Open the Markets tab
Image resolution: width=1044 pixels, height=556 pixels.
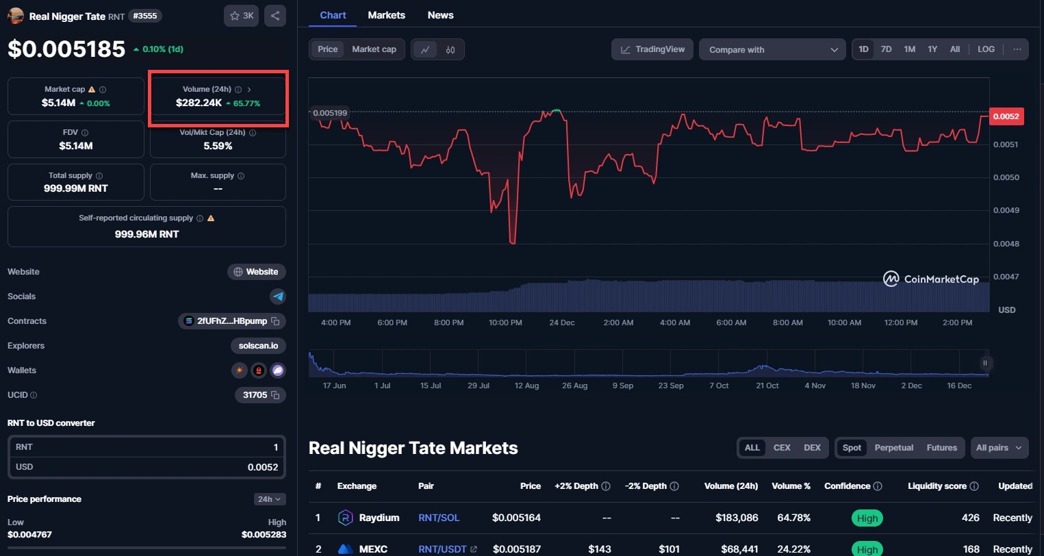click(387, 15)
